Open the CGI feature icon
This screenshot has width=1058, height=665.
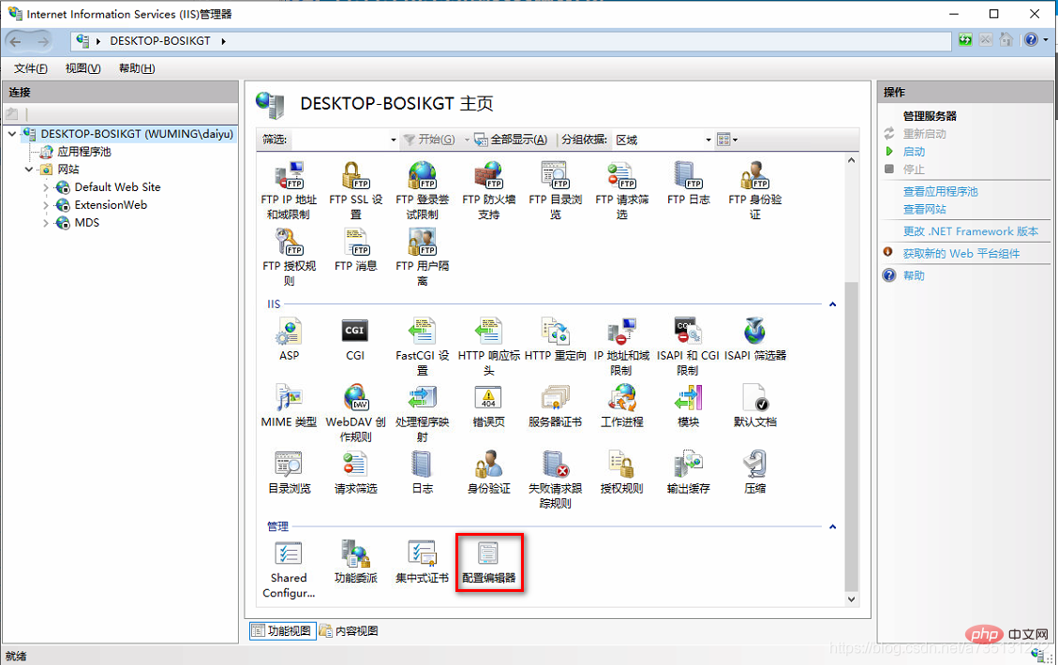click(355, 339)
